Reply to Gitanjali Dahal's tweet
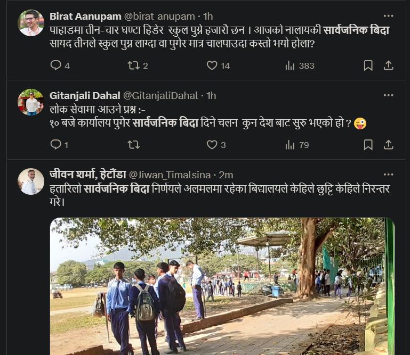Viewport: 410px width, 355px height. click(x=56, y=144)
